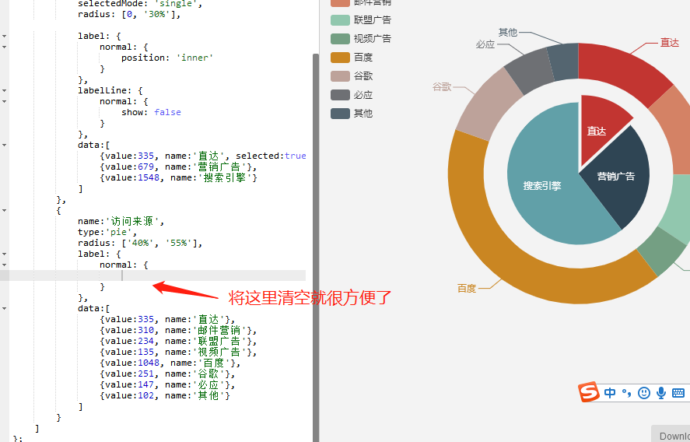Click the line selectedMode: 'single'

pos(140,4)
